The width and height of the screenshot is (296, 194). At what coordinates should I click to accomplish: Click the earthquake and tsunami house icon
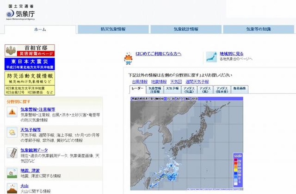tap(12, 172)
